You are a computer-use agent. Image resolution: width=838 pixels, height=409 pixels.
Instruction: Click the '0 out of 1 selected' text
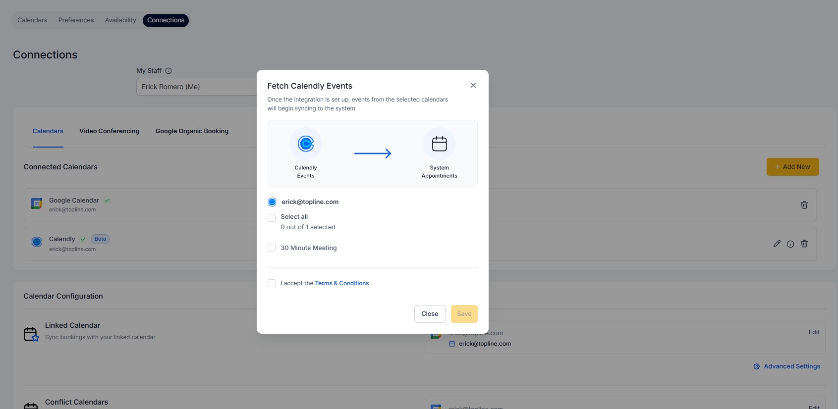[308, 227]
